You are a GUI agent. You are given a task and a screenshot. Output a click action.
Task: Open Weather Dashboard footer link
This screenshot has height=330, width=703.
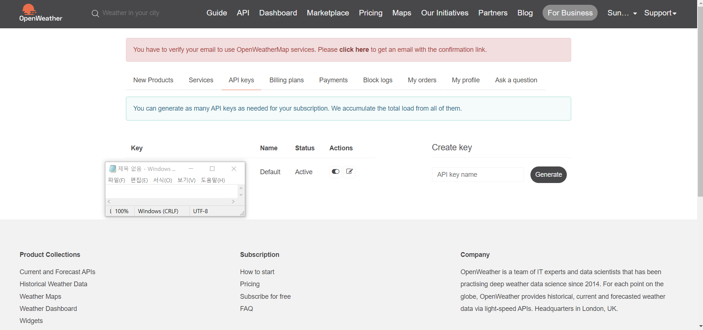48,309
